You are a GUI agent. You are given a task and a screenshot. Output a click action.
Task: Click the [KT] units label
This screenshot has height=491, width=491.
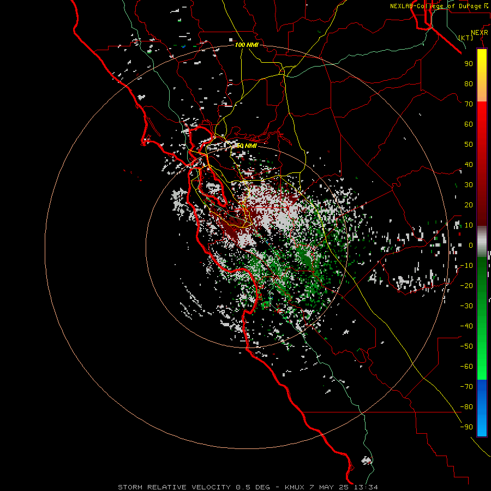pyautogui.click(x=466, y=38)
